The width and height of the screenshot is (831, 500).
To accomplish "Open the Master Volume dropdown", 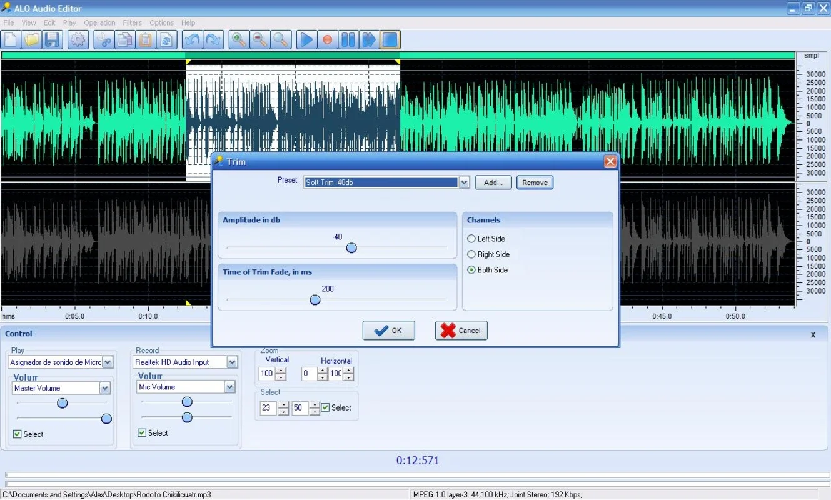I will tap(105, 388).
